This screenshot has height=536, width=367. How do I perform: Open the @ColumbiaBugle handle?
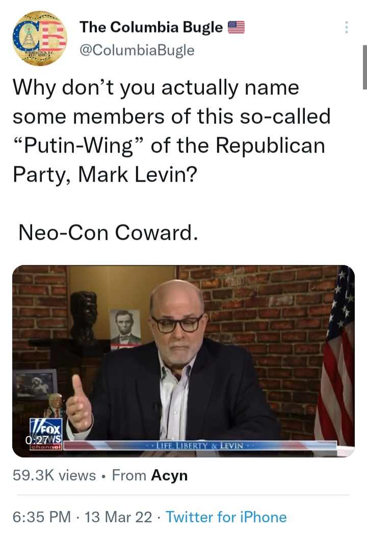137,50
